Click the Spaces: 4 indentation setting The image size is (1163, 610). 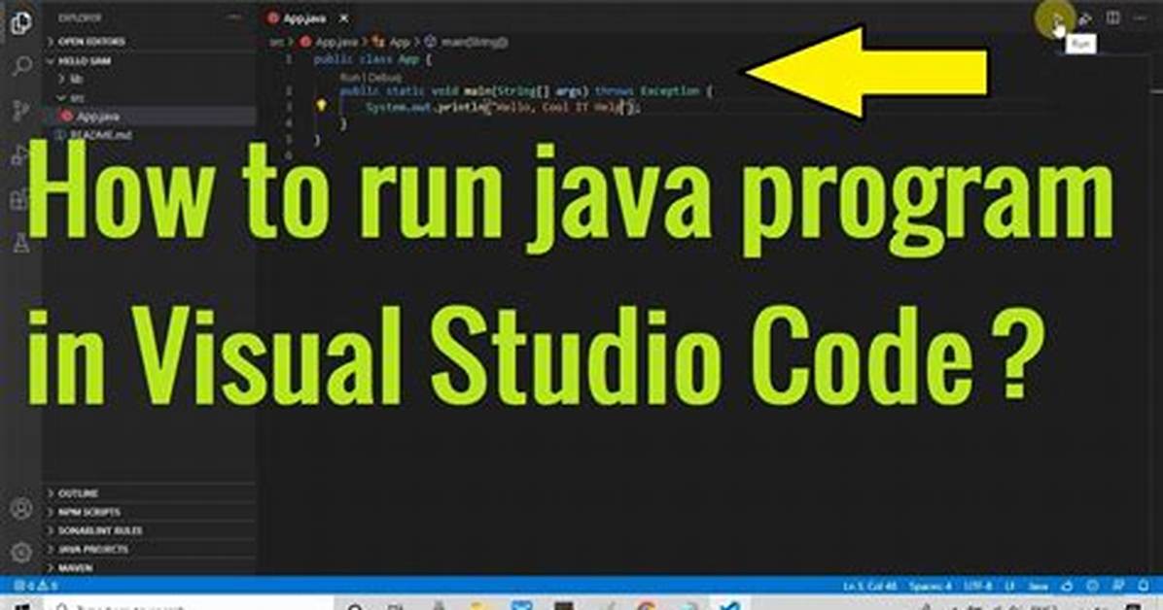tap(930, 587)
